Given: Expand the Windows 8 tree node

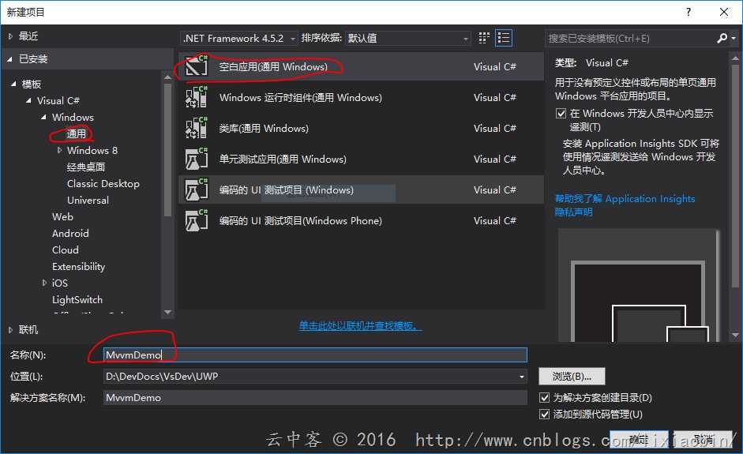Looking at the screenshot, I should [59, 150].
